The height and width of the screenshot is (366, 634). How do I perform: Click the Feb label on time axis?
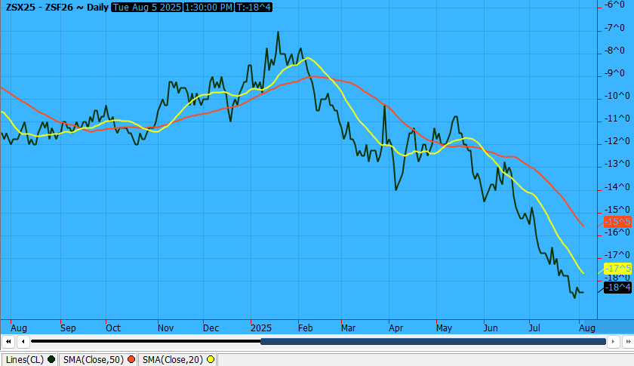pyautogui.click(x=304, y=328)
